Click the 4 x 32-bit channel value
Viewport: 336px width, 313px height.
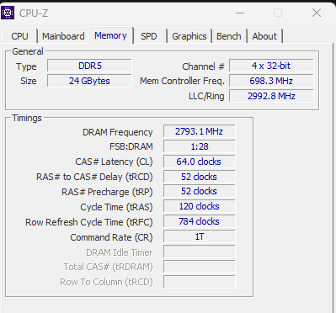[271, 66]
